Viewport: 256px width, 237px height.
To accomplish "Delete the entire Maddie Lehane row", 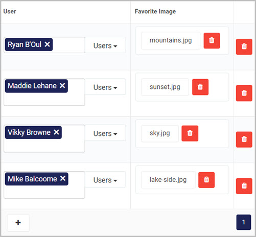I will (244, 93).
